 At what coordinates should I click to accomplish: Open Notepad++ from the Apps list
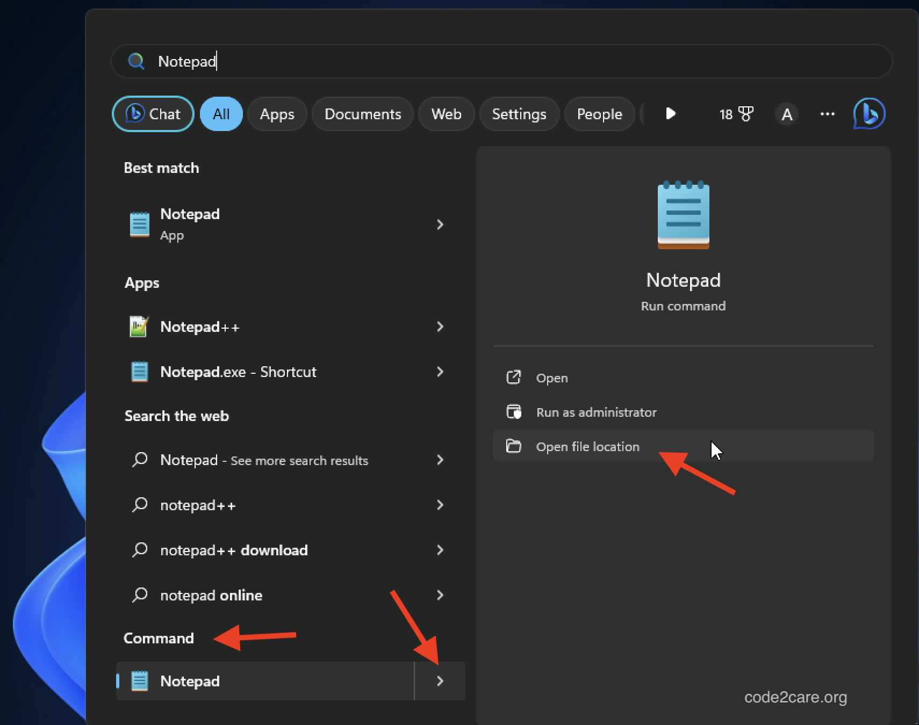[200, 327]
